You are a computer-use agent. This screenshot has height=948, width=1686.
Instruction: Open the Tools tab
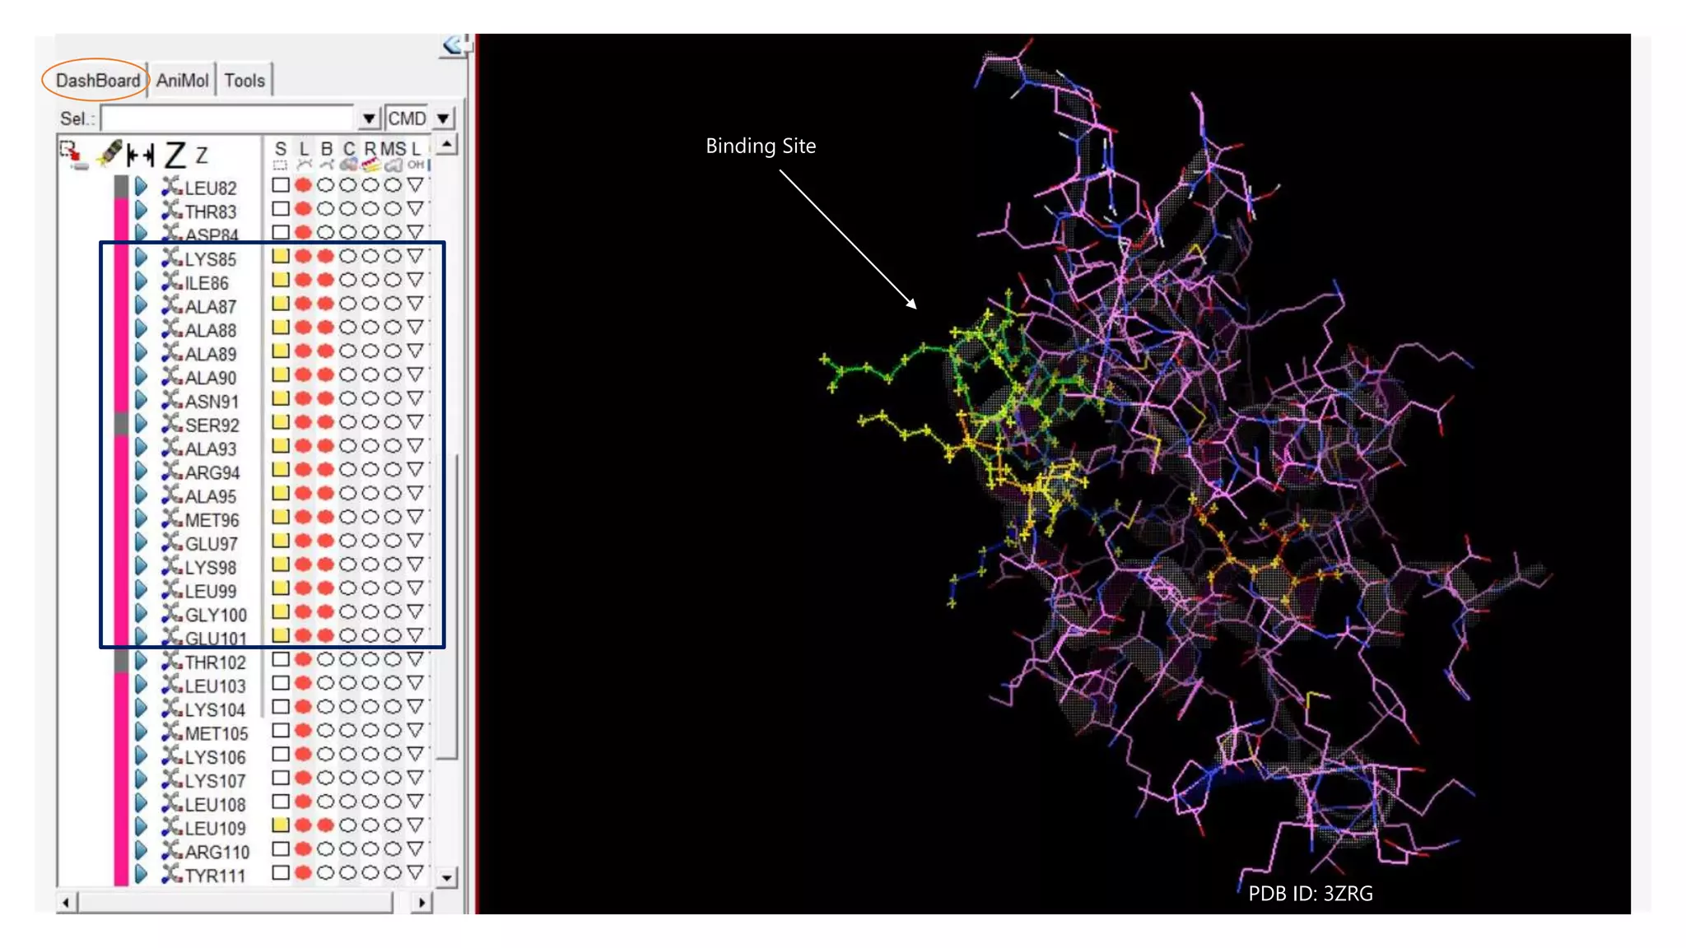245,81
